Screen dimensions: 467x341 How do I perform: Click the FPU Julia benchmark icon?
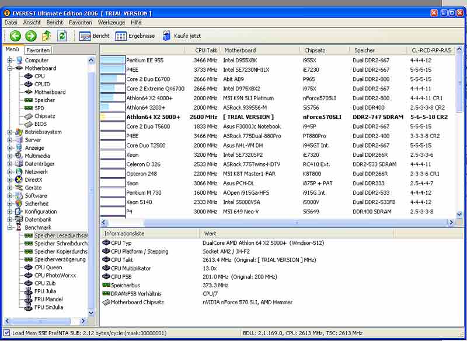click(28, 291)
